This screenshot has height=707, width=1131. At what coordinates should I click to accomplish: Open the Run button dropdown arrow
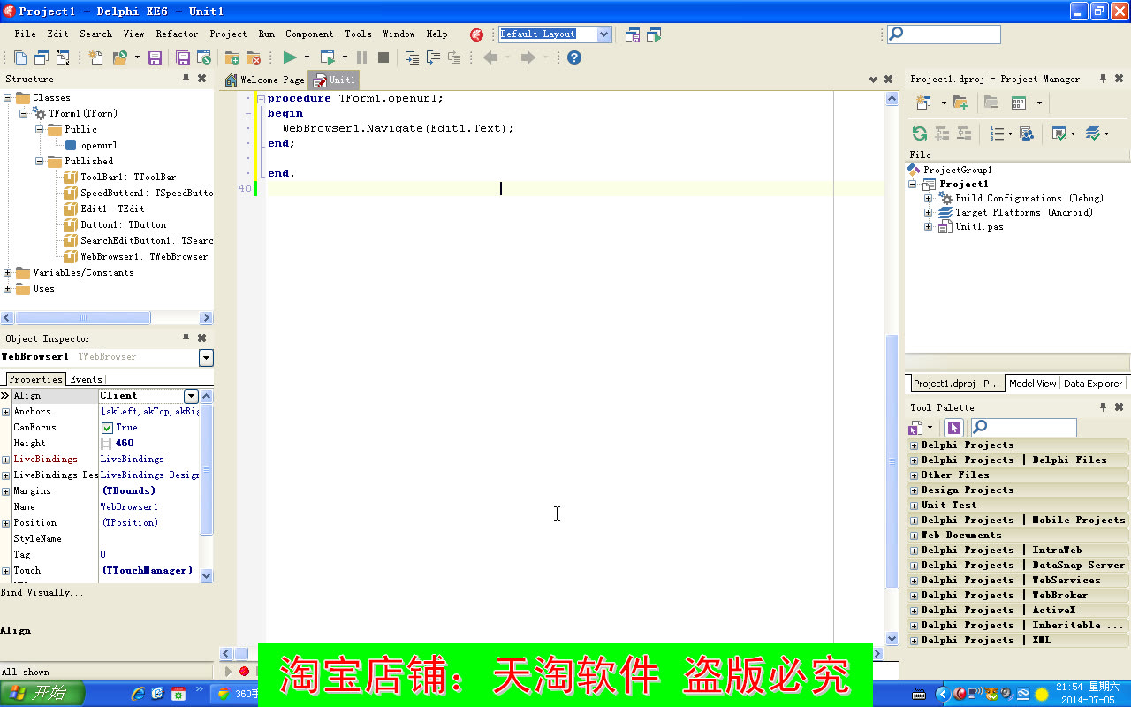pos(307,57)
